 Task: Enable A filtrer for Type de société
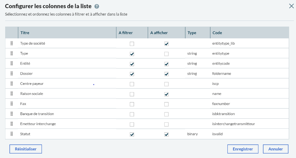click(132, 44)
